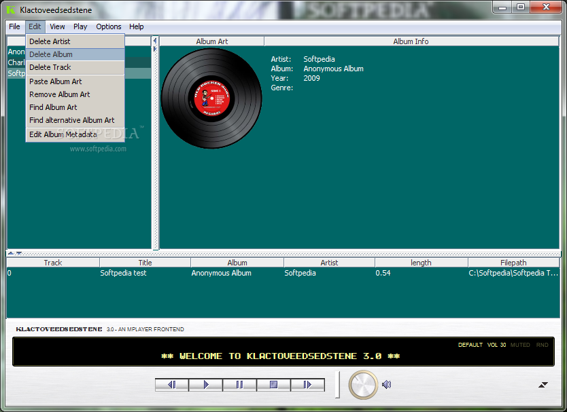Sort by the Album column header
Viewport: 567px width, 412px height.
click(237, 263)
